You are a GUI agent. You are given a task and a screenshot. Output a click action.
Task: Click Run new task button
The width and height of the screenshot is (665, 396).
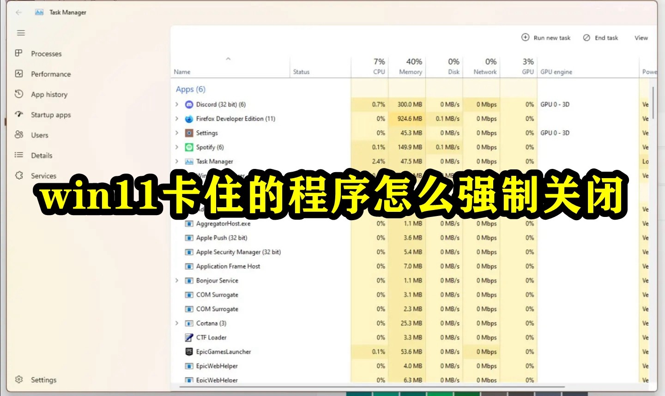(546, 38)
